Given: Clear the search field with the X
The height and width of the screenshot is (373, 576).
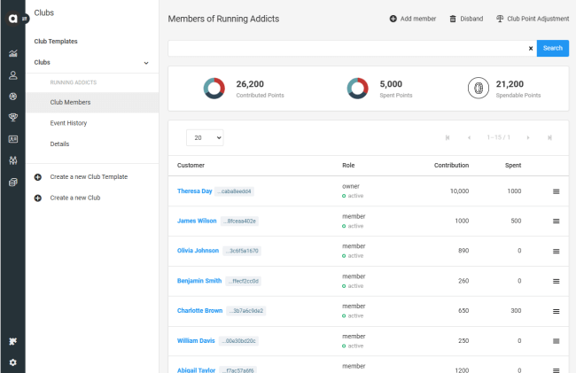Looking at the screenshot, I should pyautogui.click(x=531, y=49).
